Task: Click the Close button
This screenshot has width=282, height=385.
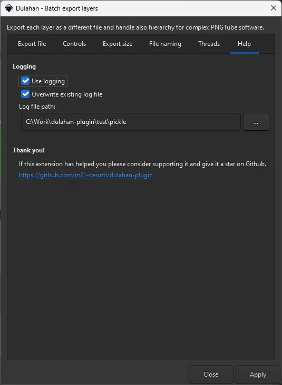Action: (211, 374)
